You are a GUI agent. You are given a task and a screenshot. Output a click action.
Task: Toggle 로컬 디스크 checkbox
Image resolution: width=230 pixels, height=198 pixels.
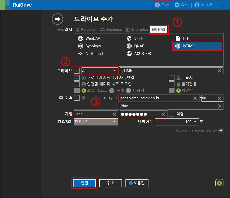[77, 91]
